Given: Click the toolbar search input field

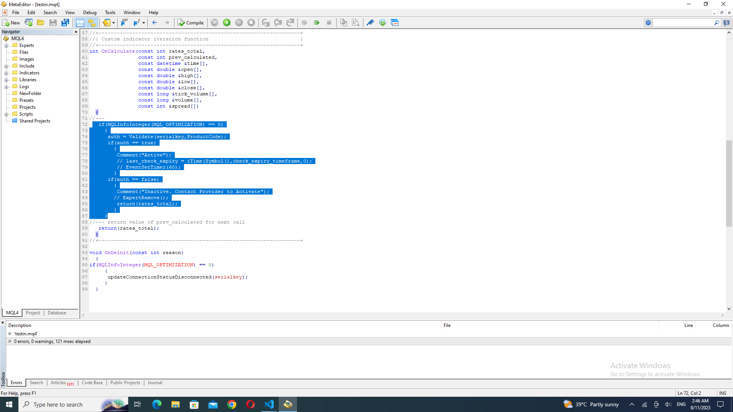Looking at the screenshot, I should [682, 23].
